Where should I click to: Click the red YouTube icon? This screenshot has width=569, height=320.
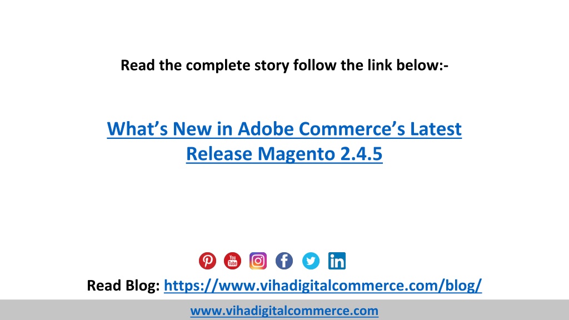tap(233, 261)
